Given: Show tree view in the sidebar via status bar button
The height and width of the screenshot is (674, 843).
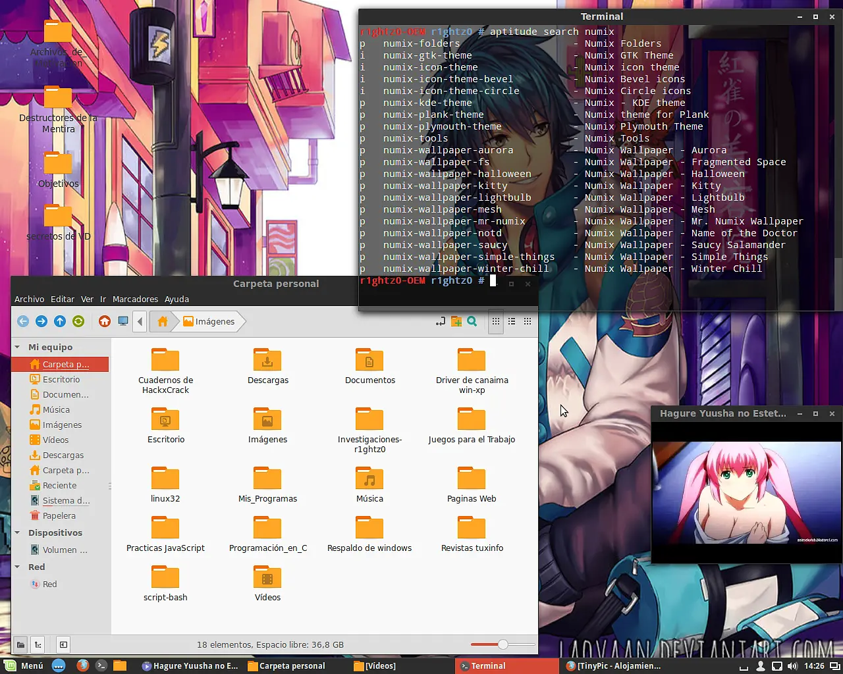Looking at the screenshot, I should [38, 644].
